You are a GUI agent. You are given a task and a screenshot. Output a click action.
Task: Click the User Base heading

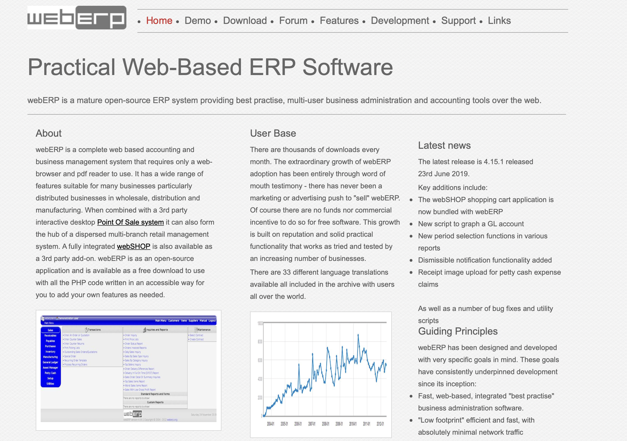coord(273,133)
